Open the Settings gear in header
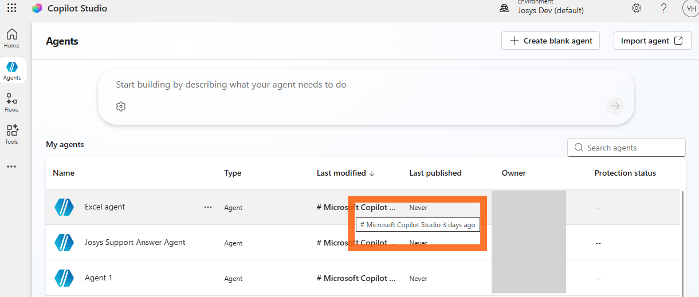The width and height of the screenshot is (699, 297). 637,8
